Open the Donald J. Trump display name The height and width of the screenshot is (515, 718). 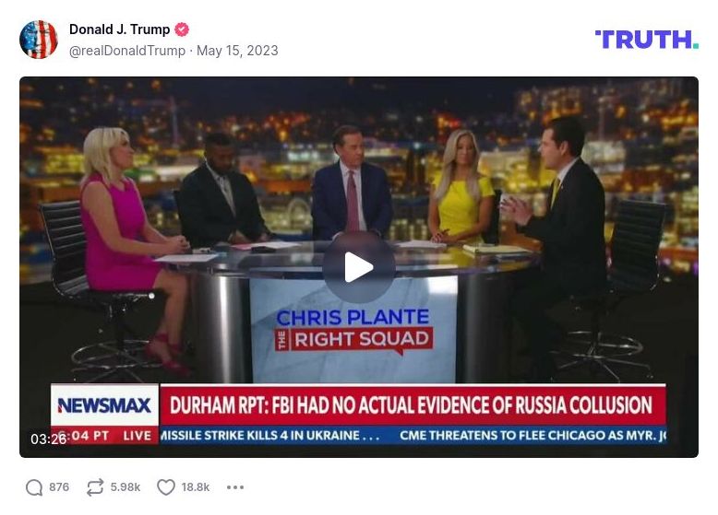pos(120,29)
